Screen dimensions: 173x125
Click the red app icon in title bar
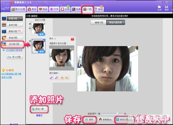pos(12,2)
